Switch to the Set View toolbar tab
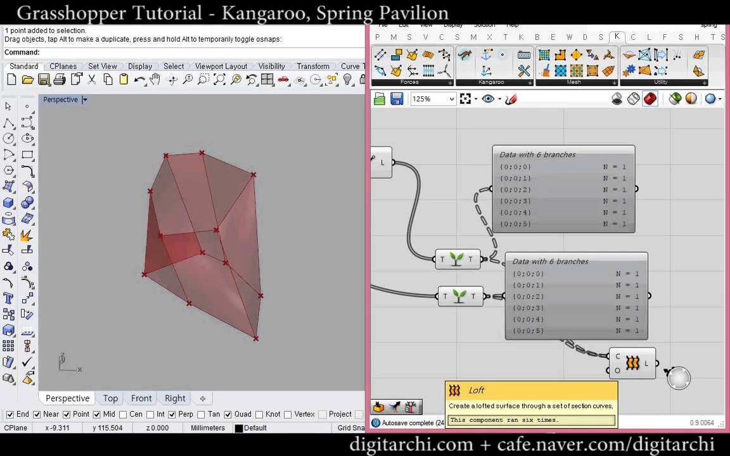The image size is (730, 456). (103, 66)
